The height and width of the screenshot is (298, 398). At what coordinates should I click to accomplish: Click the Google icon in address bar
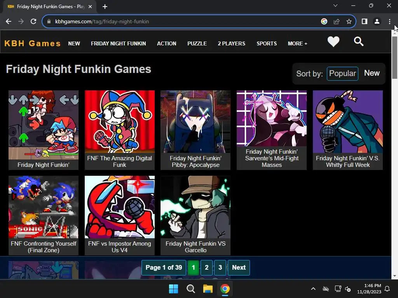pos(324,22)
